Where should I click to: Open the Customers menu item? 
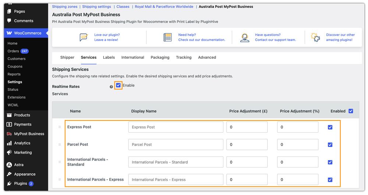coord(17,59)
